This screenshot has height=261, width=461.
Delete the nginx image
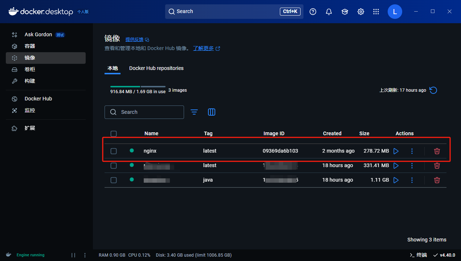[x=437, y=151]
